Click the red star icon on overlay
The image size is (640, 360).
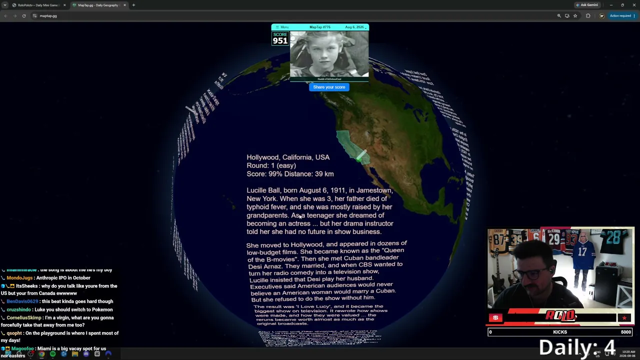[624, 317]
